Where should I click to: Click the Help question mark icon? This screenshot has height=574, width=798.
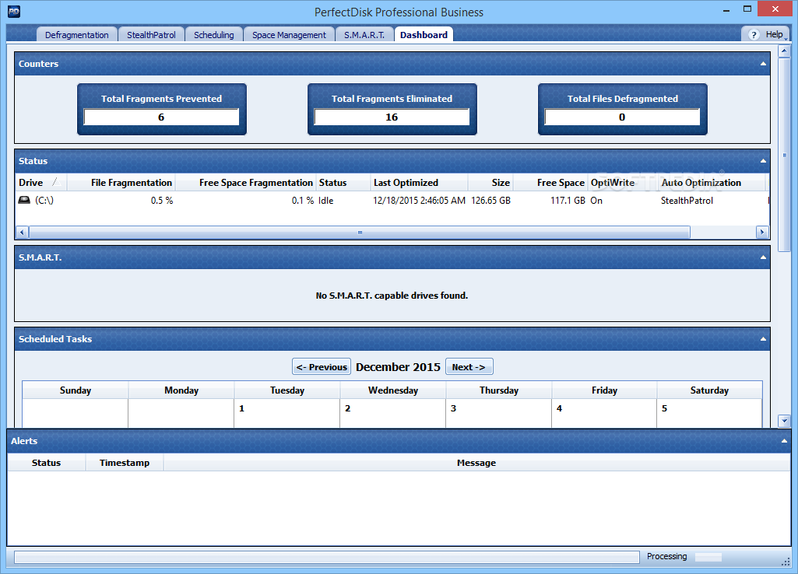point(754,34)
